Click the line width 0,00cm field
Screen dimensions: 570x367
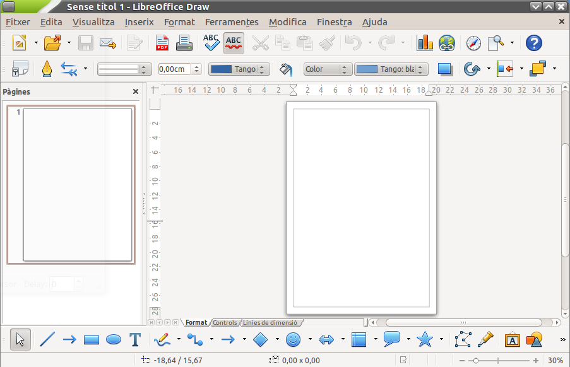[x=174, y=69]
